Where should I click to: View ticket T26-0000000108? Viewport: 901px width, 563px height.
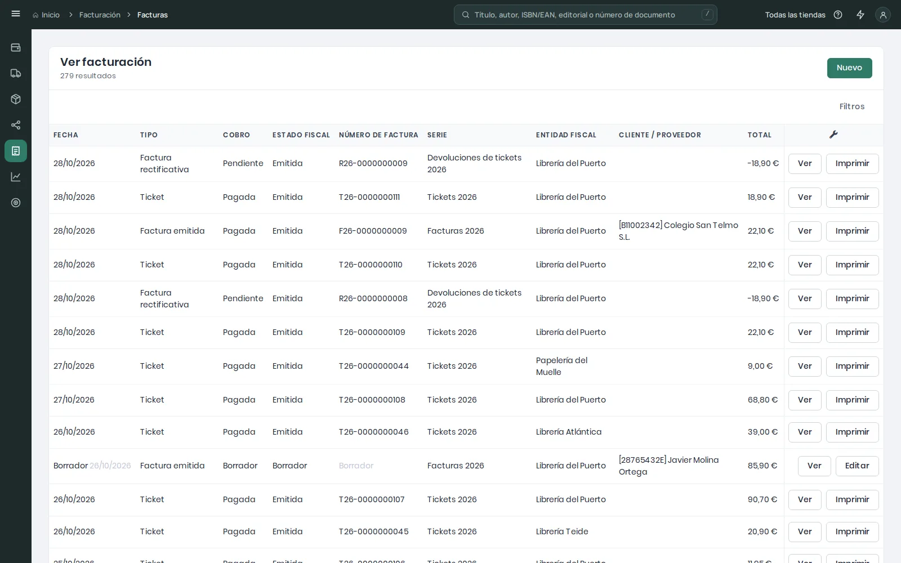(805, 400)
